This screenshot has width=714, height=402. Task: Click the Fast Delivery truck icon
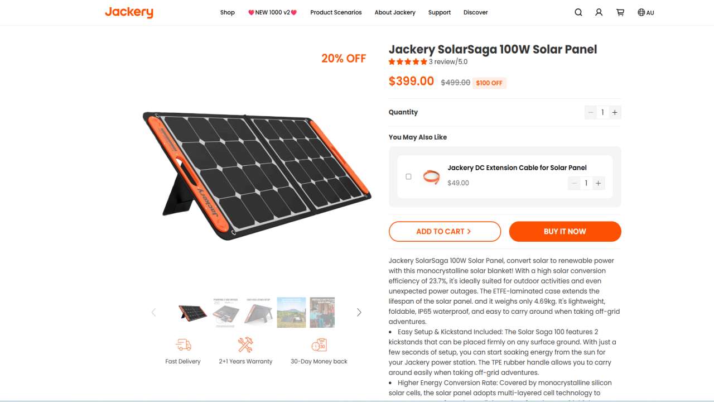coord(183,344)
